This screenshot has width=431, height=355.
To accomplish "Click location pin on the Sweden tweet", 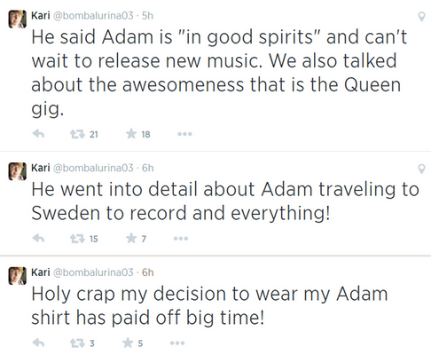I will (x=421, y=169).
